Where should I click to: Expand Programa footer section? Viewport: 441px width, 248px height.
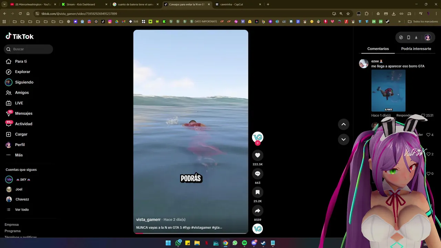[12, 231]
